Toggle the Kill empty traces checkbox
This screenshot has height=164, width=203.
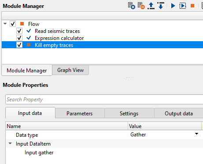[19, 45]
